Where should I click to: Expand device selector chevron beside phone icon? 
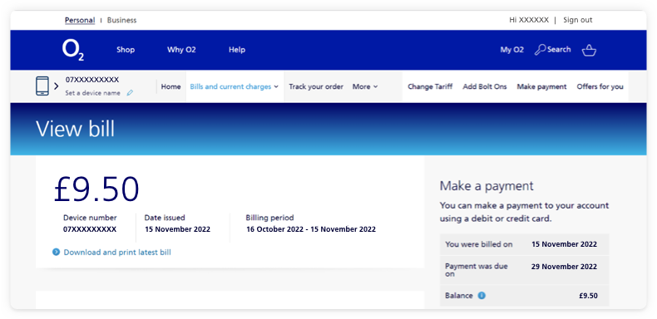[57, 86]
